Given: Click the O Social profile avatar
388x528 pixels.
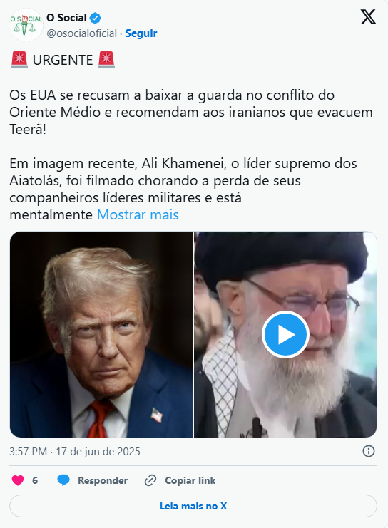Looking at the screenshot, I should (26, 25).
